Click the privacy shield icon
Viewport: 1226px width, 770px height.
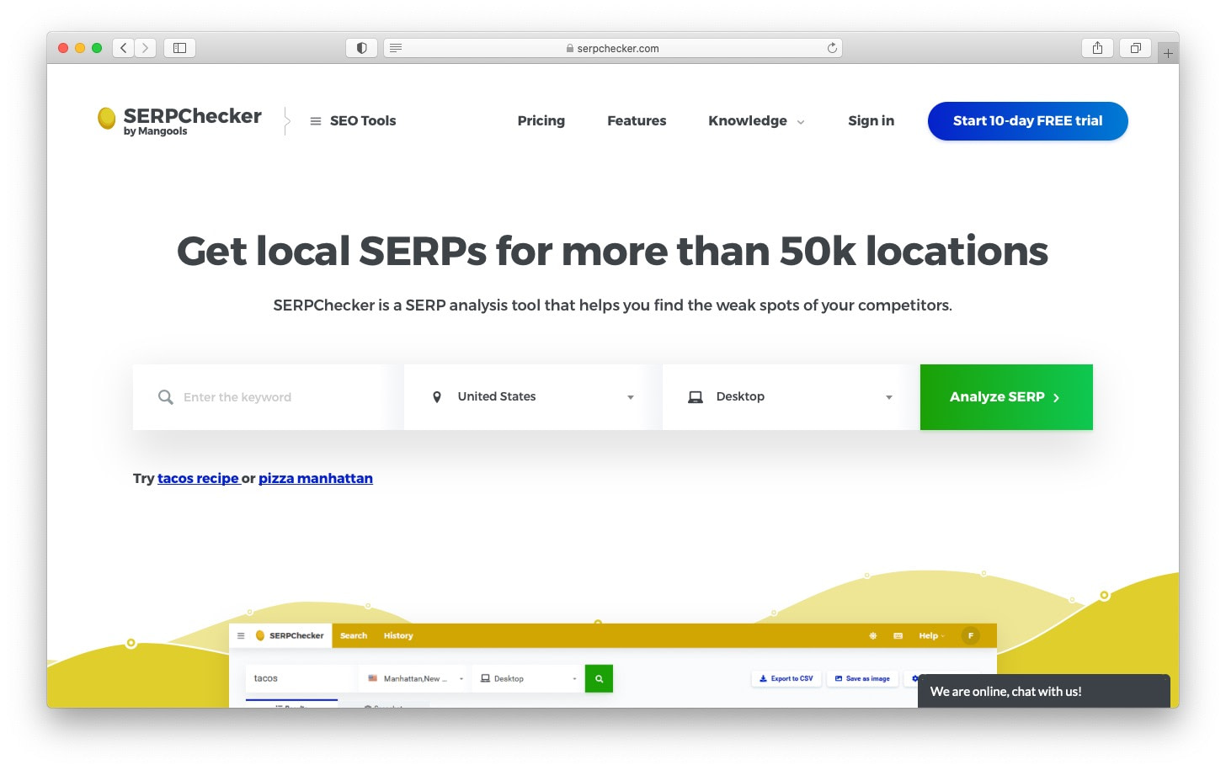tap(361, 48)
